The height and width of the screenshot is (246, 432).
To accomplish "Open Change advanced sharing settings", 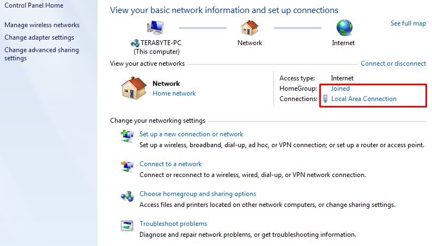I will (x=41, y=54).
